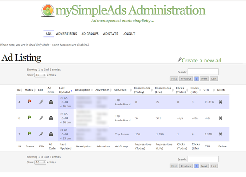This screenshot has height=177, width=246.
Task: Click LOGOUT in the navigation
Action: pyautogui.click(x=129, y=34)
